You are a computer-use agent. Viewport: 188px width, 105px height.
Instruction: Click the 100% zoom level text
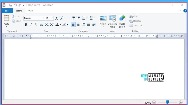(x=148, y=102)
